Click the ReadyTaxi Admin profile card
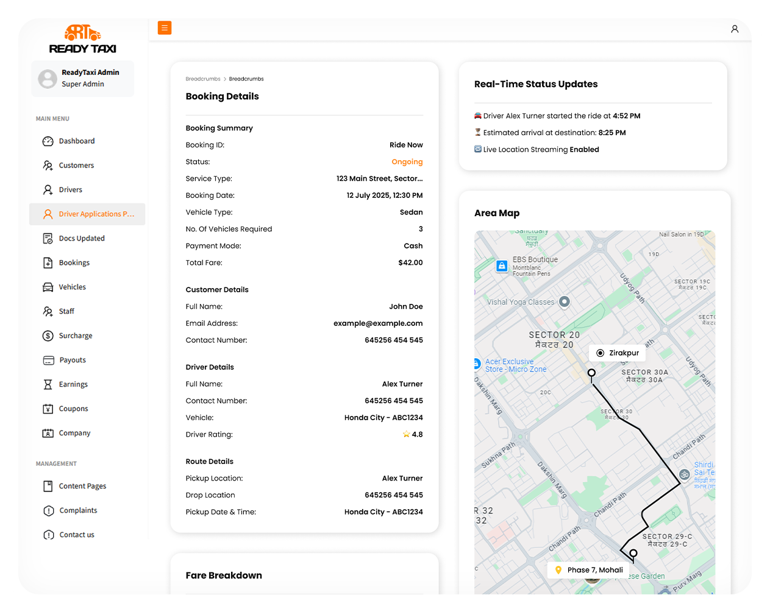Image resolution: width=770 pixels, height=609 pixels. pyautogui.click(x=82, y=79)
